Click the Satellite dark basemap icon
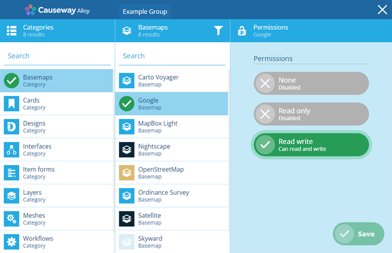The height and width of the screenshot is (253, 392). click(x=127, y=219)
